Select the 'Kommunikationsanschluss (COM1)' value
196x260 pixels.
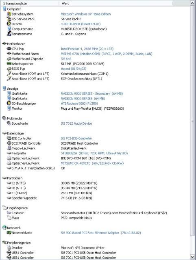pos(85,74)
